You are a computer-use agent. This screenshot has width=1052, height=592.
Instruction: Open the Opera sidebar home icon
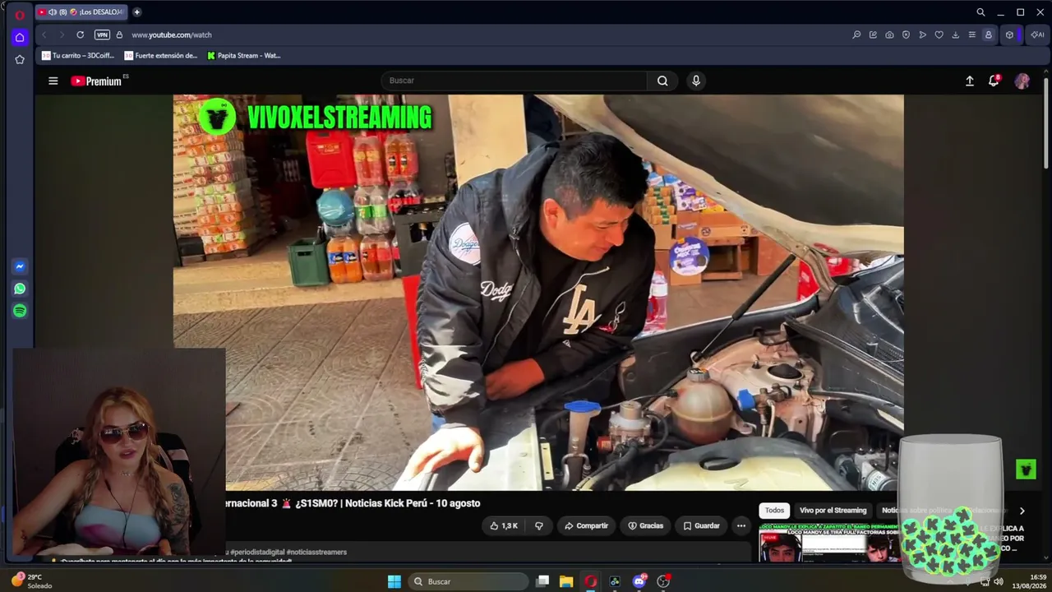(20, 37)
